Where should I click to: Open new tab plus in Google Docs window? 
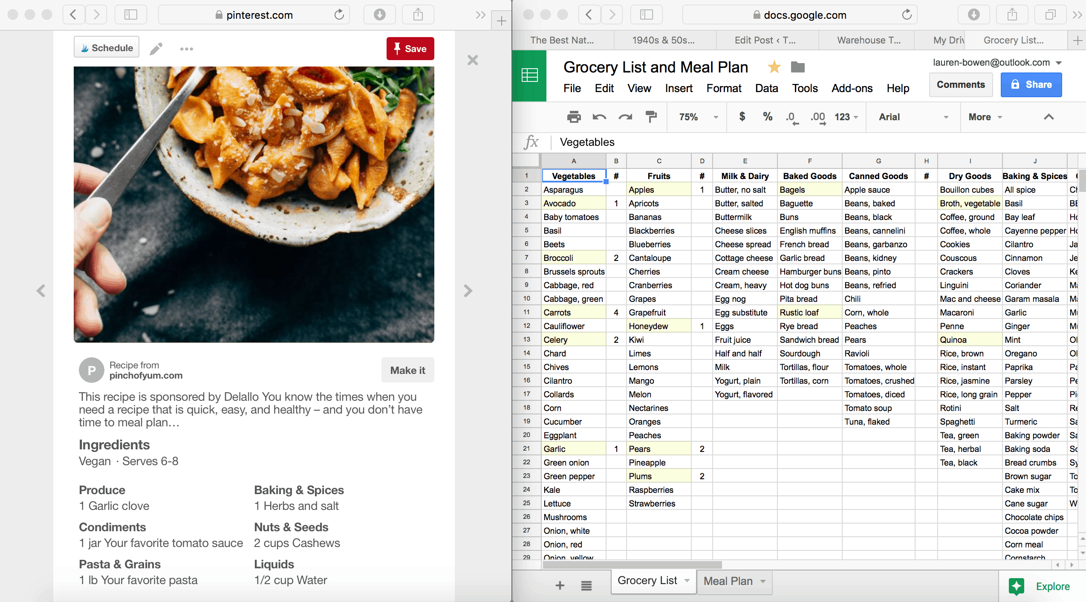point(1077,41)
